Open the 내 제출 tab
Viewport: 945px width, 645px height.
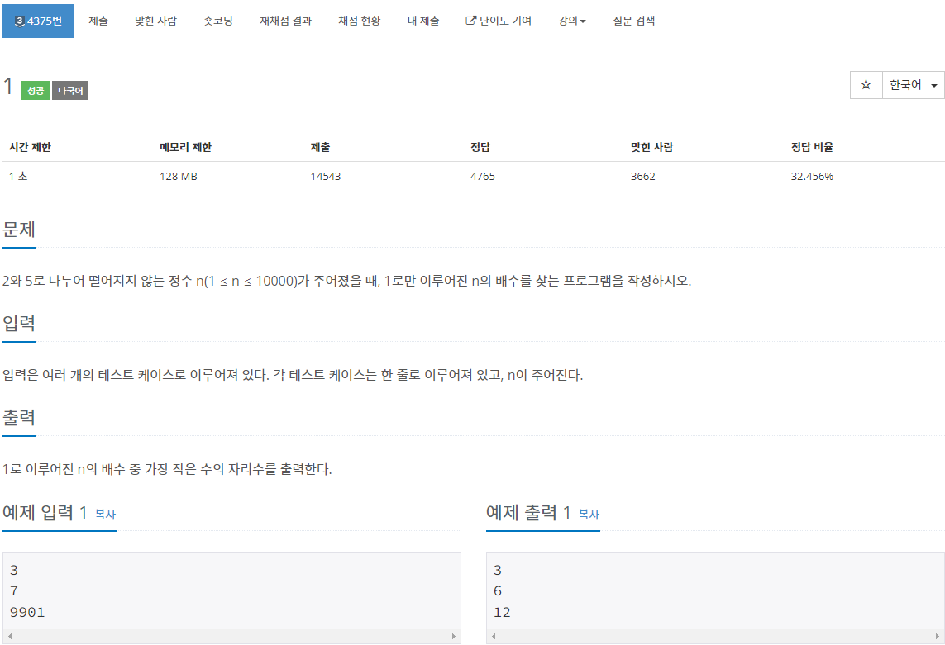coord(423,21)
